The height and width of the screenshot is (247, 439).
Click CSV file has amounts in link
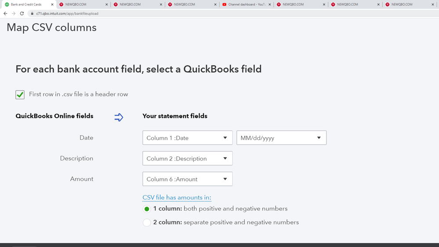177,197
